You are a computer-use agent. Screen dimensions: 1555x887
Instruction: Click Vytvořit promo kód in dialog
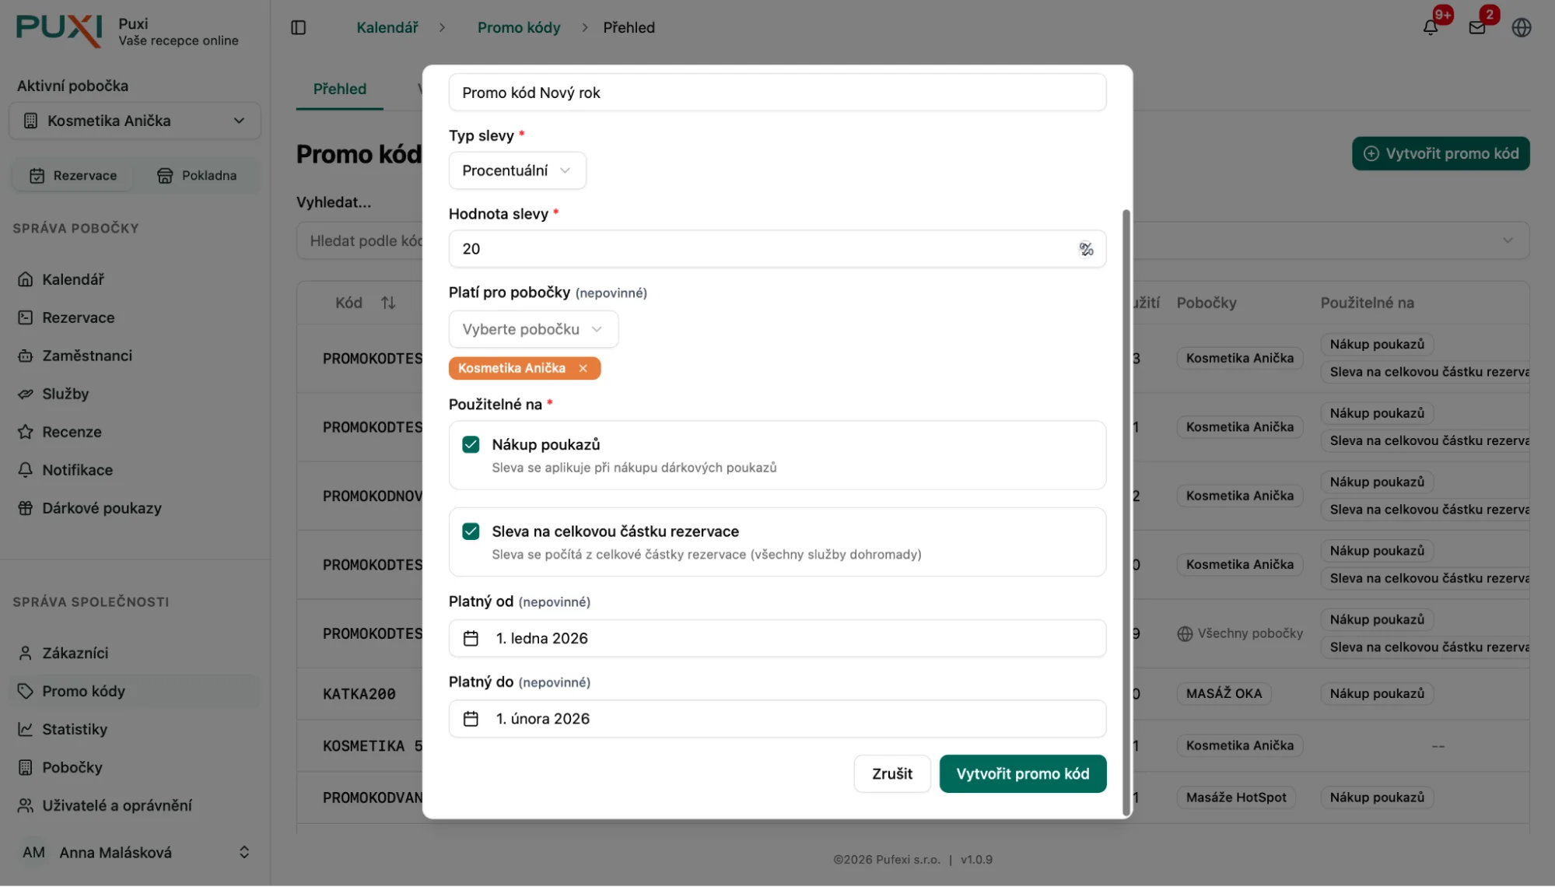[x=1022, y=774]
